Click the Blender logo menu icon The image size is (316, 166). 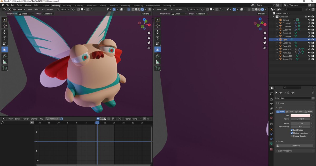click(2, 5)
